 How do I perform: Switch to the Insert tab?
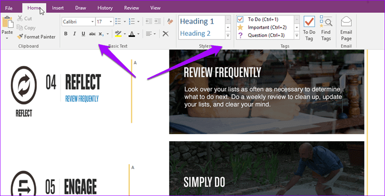click(x=58, y=8)
